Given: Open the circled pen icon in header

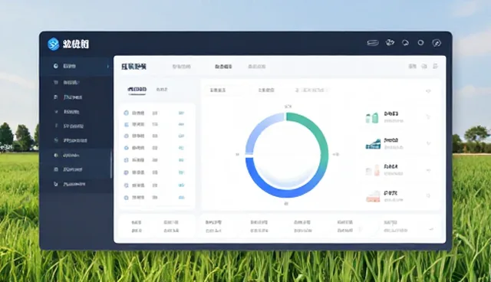Looking at the screenshot, I should click(437, 43).
